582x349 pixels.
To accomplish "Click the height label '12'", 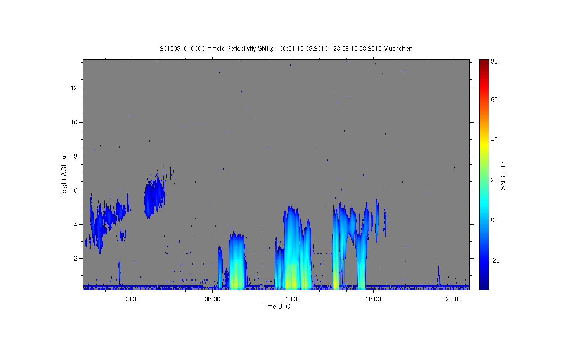I will (x=74, y=88).
